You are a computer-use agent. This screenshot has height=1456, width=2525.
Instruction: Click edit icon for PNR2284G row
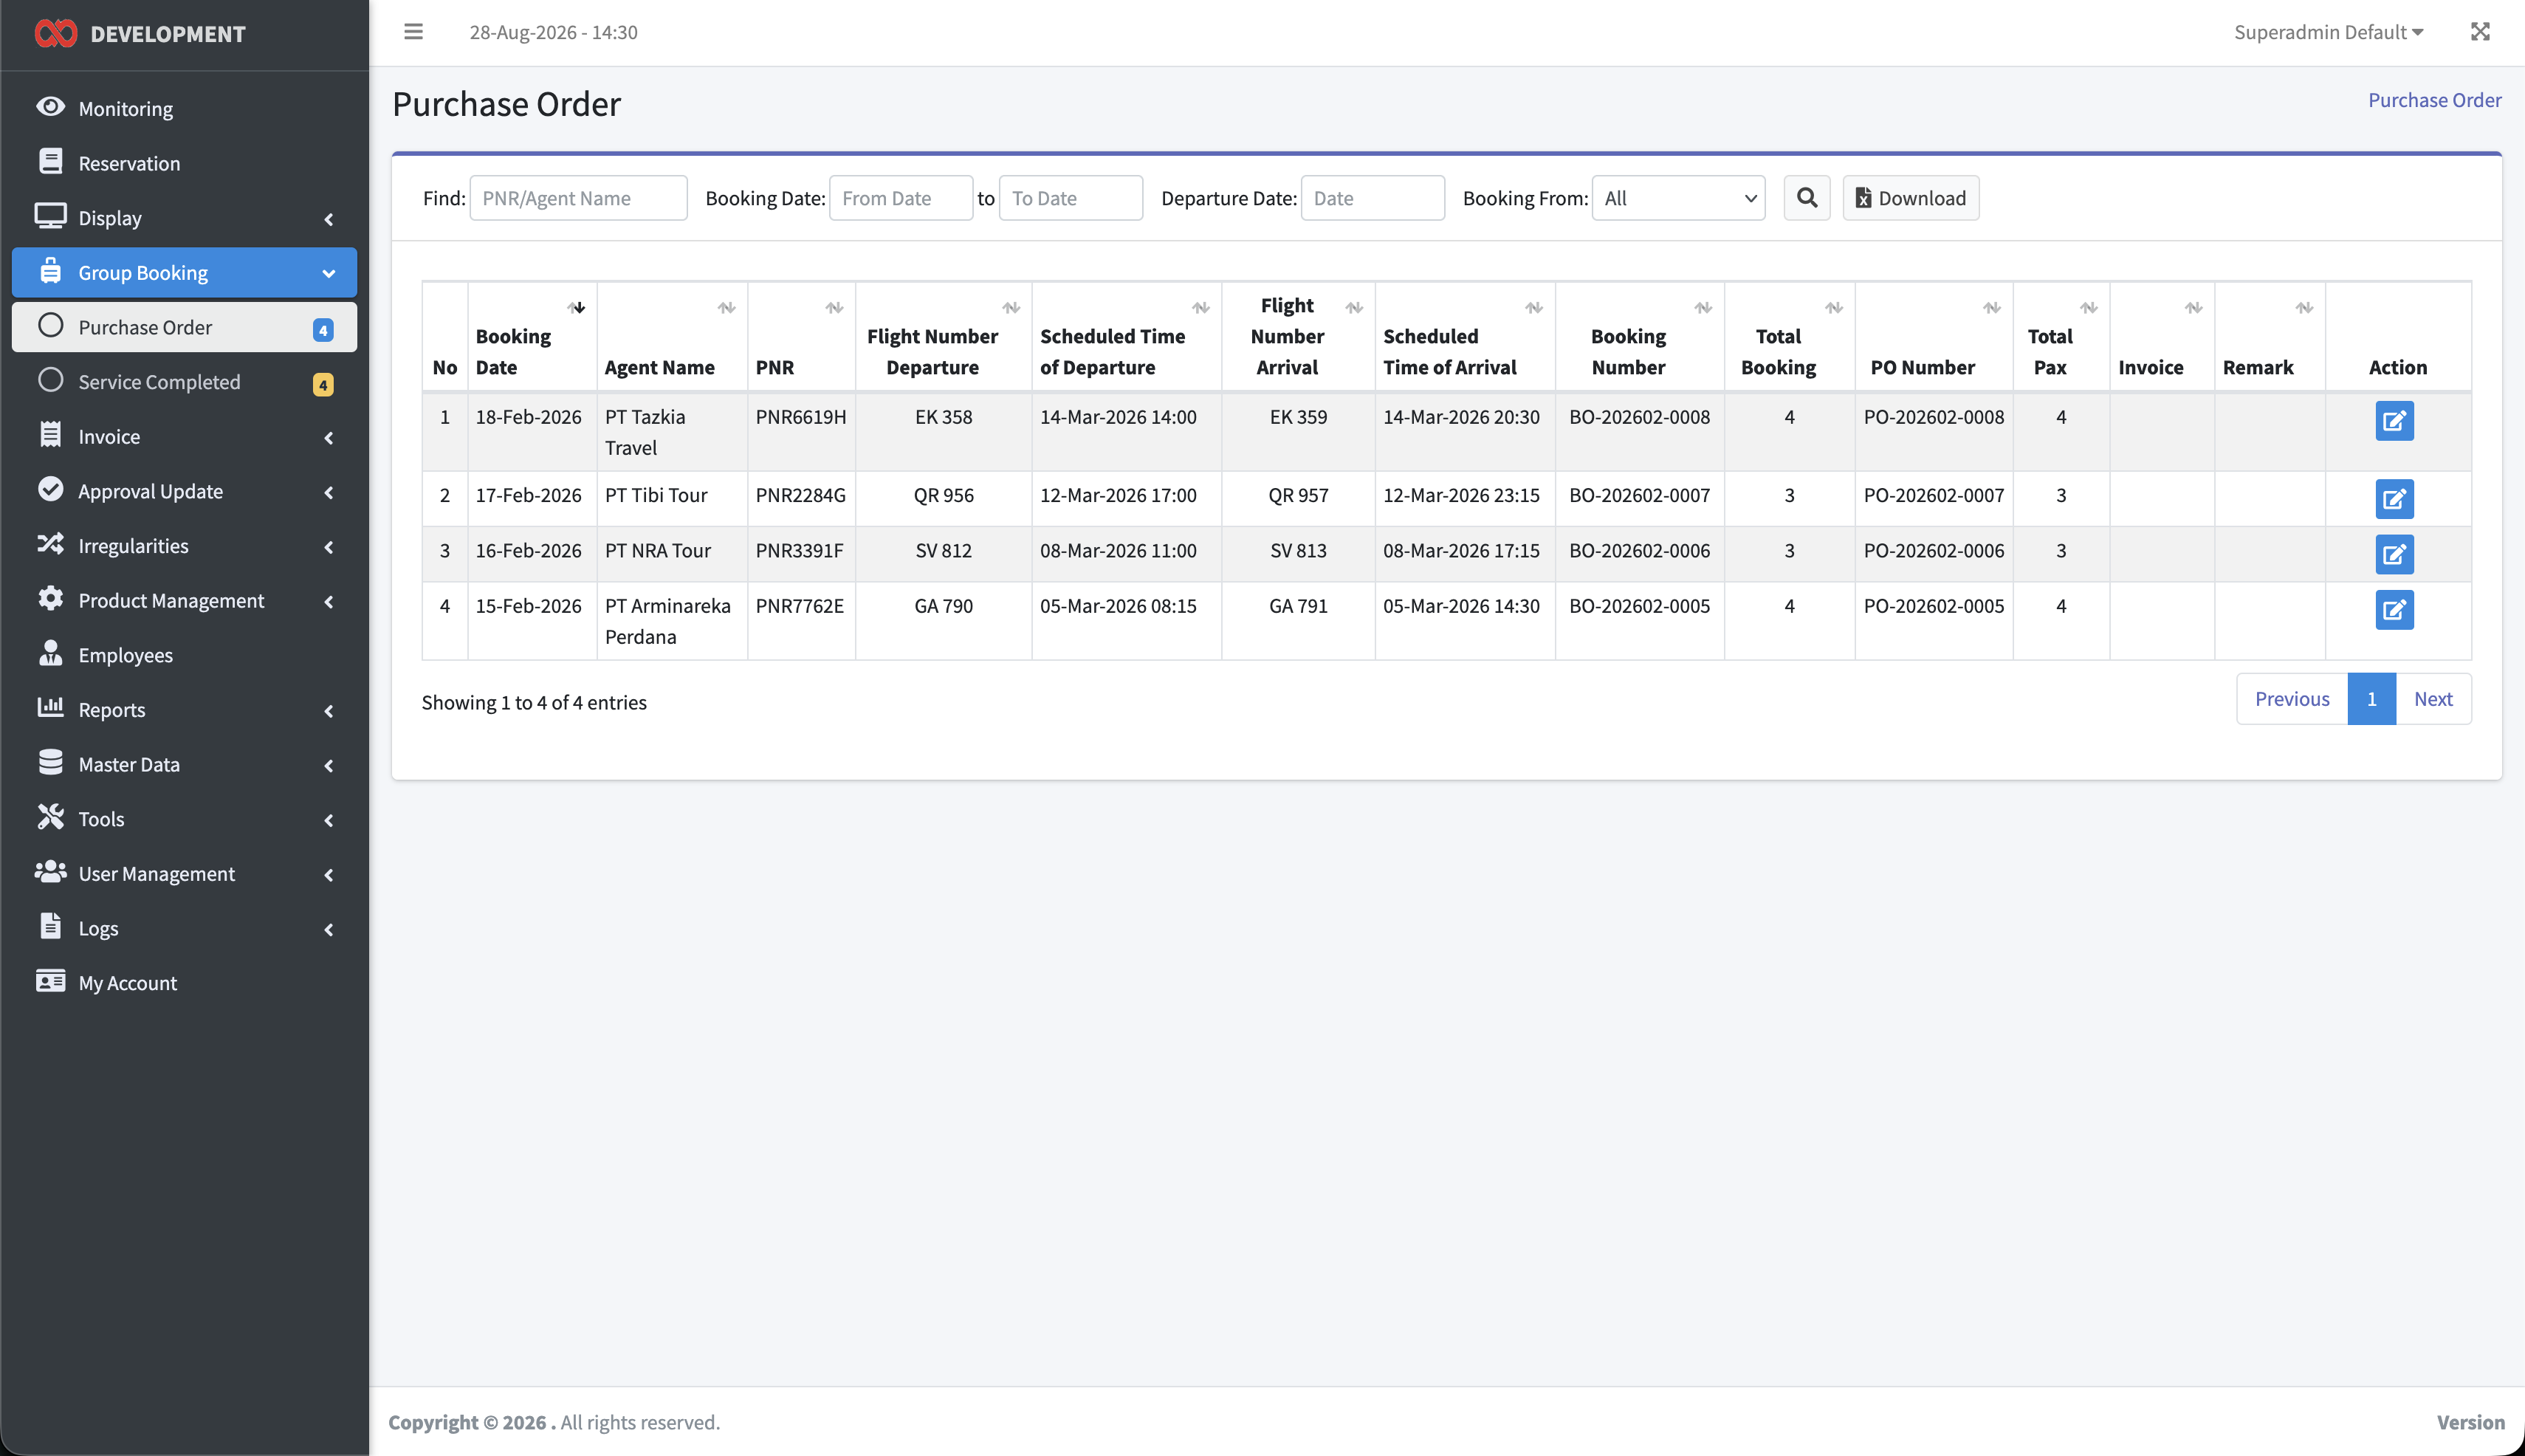[2394, 499]
